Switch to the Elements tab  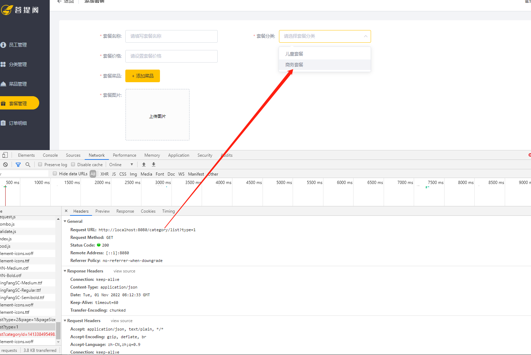pos(26,155)
